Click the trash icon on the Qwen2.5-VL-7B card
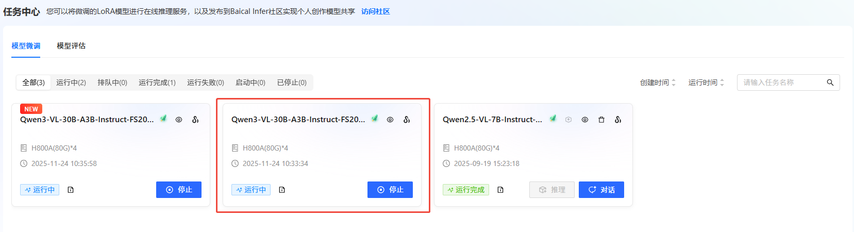The height and width of the screenshot is (232, 854). [x=601, y=120]
